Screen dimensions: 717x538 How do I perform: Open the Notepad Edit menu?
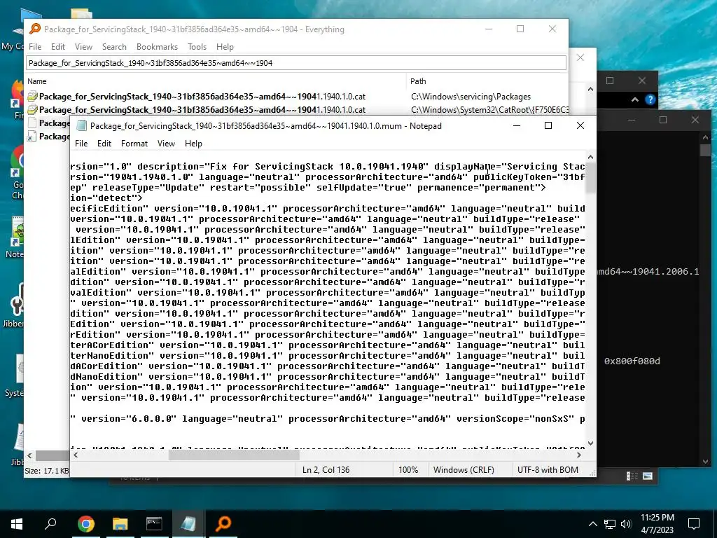(x=104, y=144)
